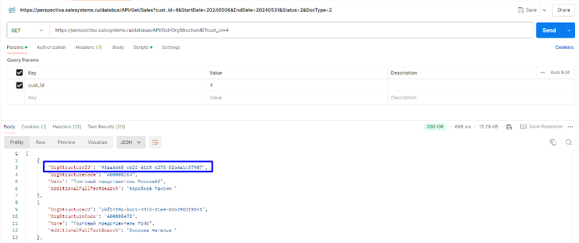Screen dimensions: 579x243
Task: Select the Visualize view mode
Action: (x=97, y=143)
